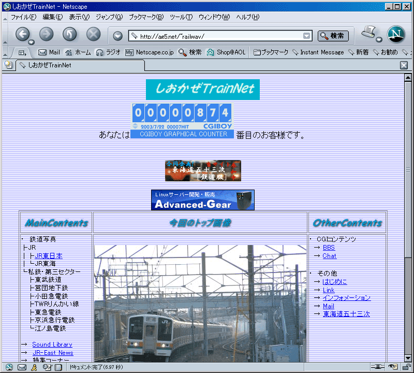The height and width of the screenshot is (373, 414).
Task: Expand the URL history dropdown arrow
Action: click(x=306, y=36)
